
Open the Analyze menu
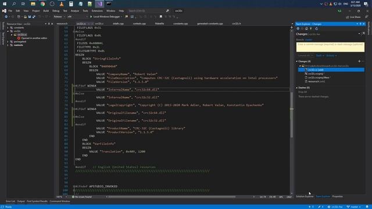pos(75,11)
